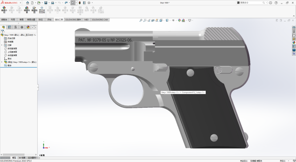Switch to SOLIDWORKS CAM ribbon tab
Screen dimensions: 296x162
100,20
